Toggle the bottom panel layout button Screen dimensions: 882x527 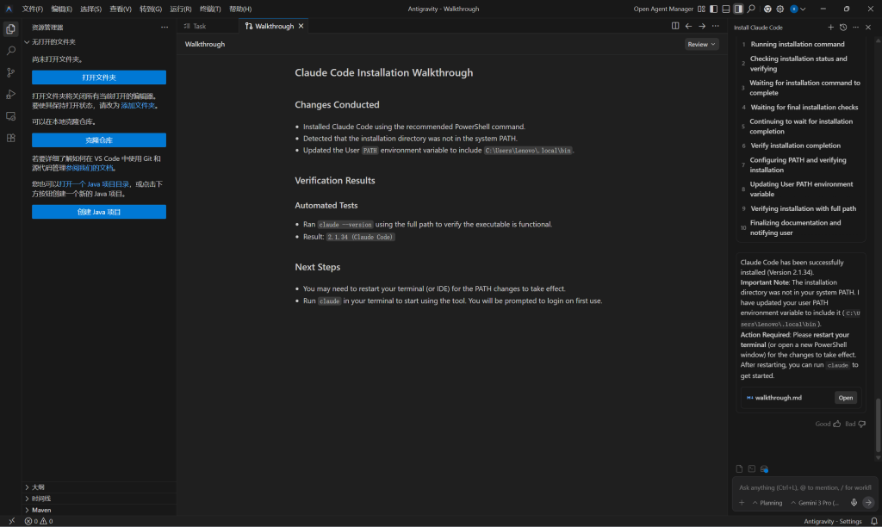coord(726,9)
